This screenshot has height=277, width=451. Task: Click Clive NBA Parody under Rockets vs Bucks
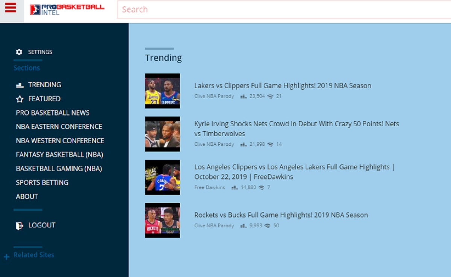coord(214,226)
